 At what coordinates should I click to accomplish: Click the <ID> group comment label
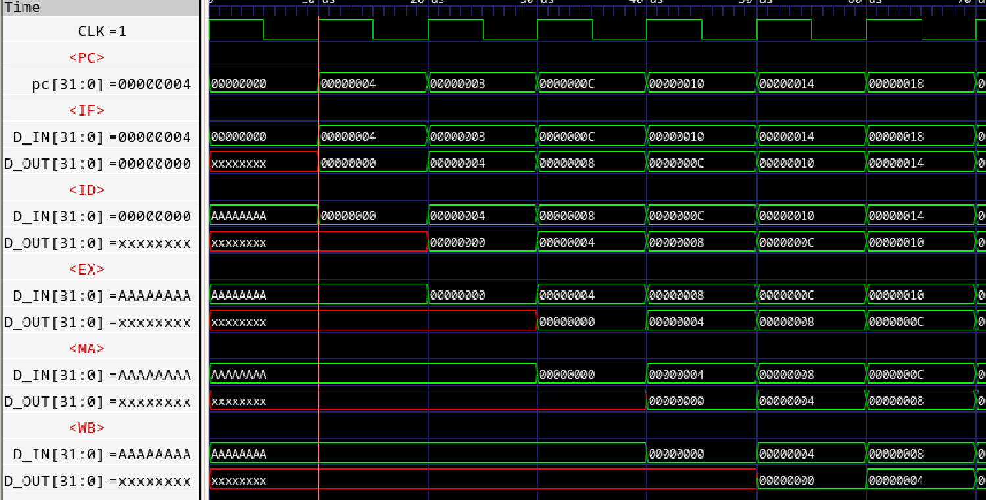(x=87, y=190)
